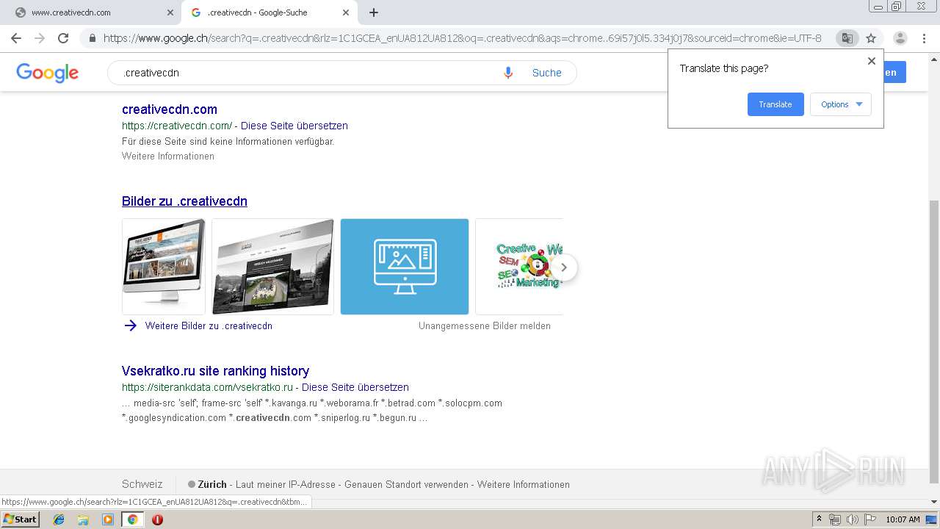This screenshot has height=529, width=940.
Task: Click the partially hidden blue Google sign-in button
Action: pyautogui.click(x=894, y=73)
